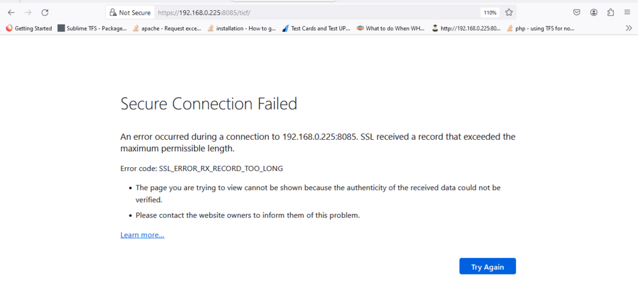The width and height of the screenshot is (638, 300).
Task: Reload the page with the refresh icon
Action: [45, 13]
